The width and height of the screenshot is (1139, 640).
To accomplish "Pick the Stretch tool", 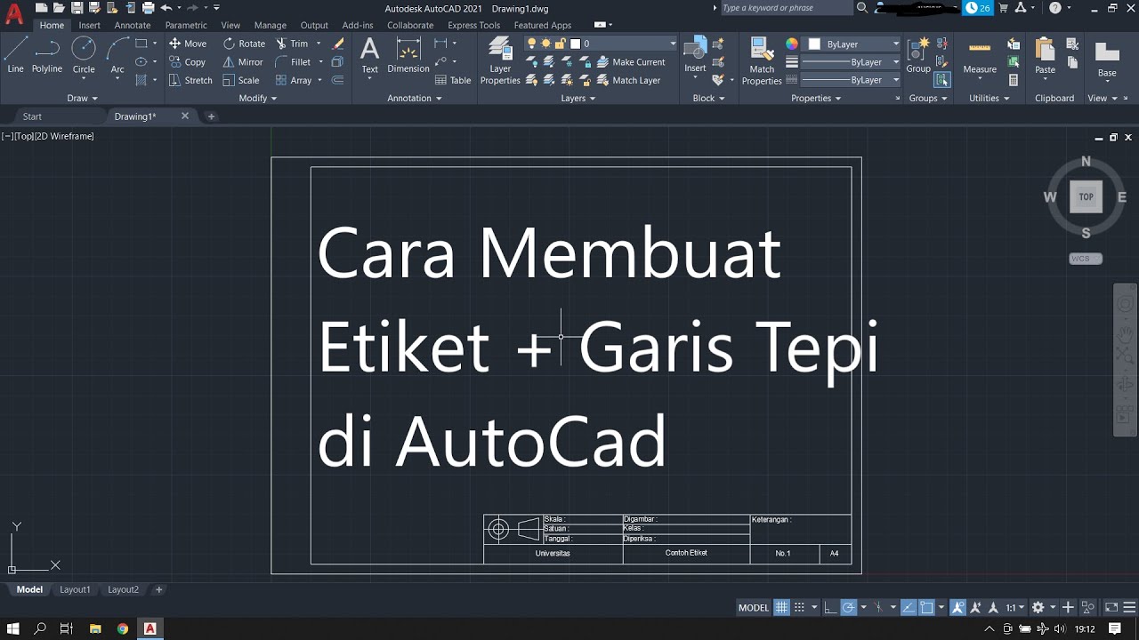I will pos(190,80).
